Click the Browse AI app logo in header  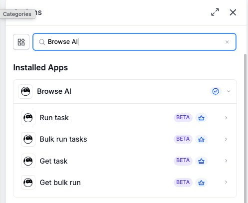25,91
